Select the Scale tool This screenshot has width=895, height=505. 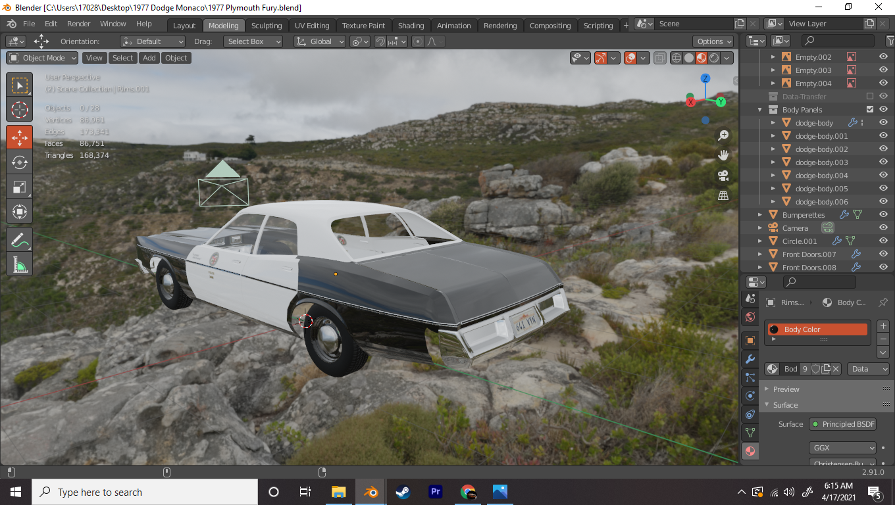pyautogui.click(x=20, y=187)
